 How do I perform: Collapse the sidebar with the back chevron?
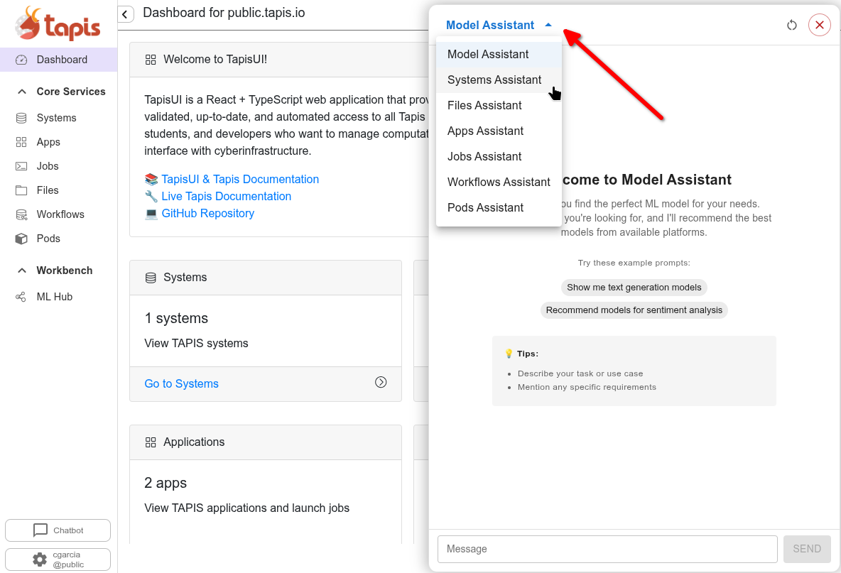(126, 14)
